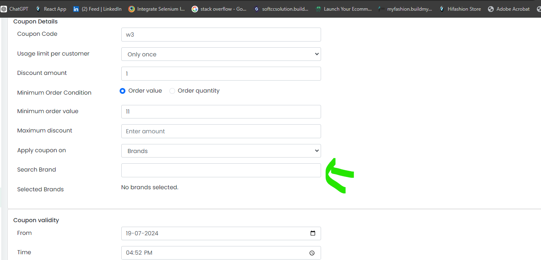Click the Coupon validity heading
Screen dimensions: 541x260
coord(36,220)
